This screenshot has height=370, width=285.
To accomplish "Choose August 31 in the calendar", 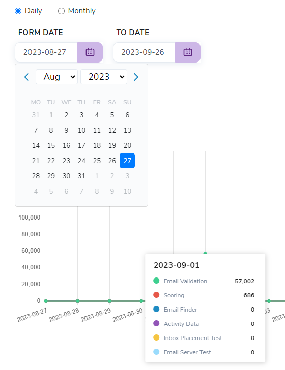I will coord(81,176).
